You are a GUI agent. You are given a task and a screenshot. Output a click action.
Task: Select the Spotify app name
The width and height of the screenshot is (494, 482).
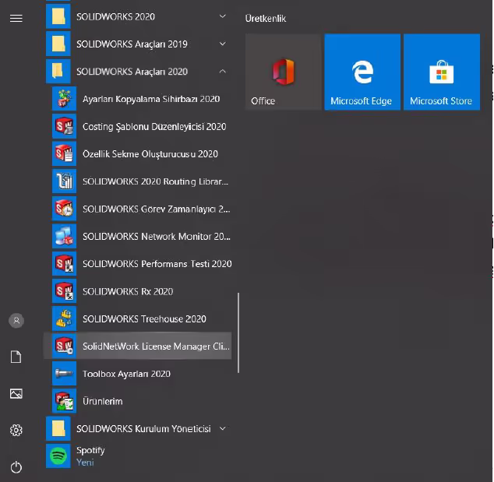(x=90, y=451)
